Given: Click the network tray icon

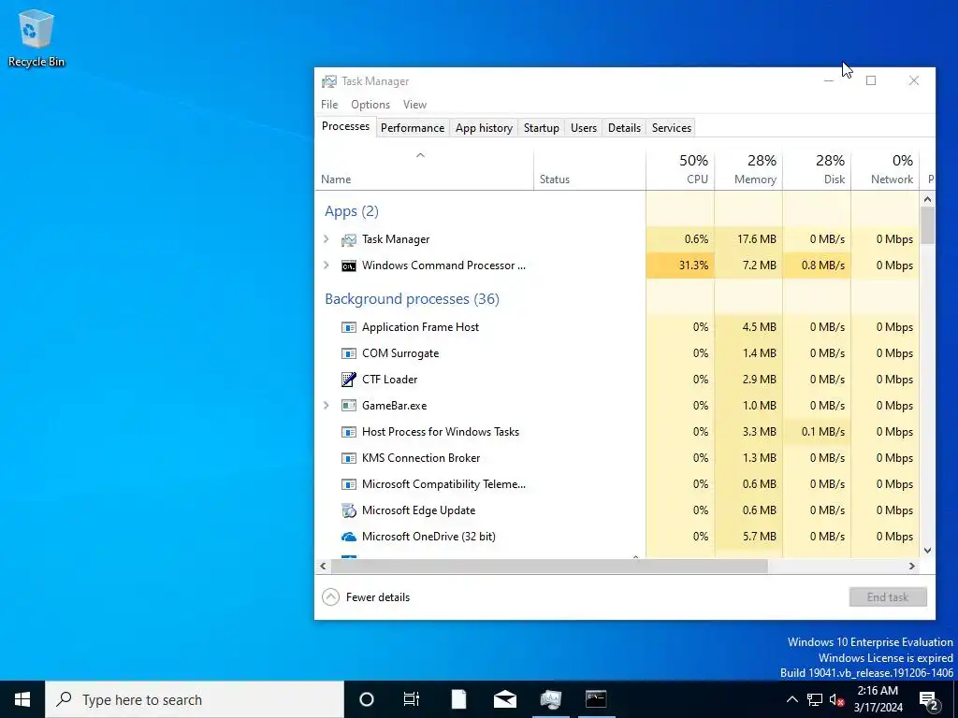Looking at the screenshot, I should (x=815, y=699).
